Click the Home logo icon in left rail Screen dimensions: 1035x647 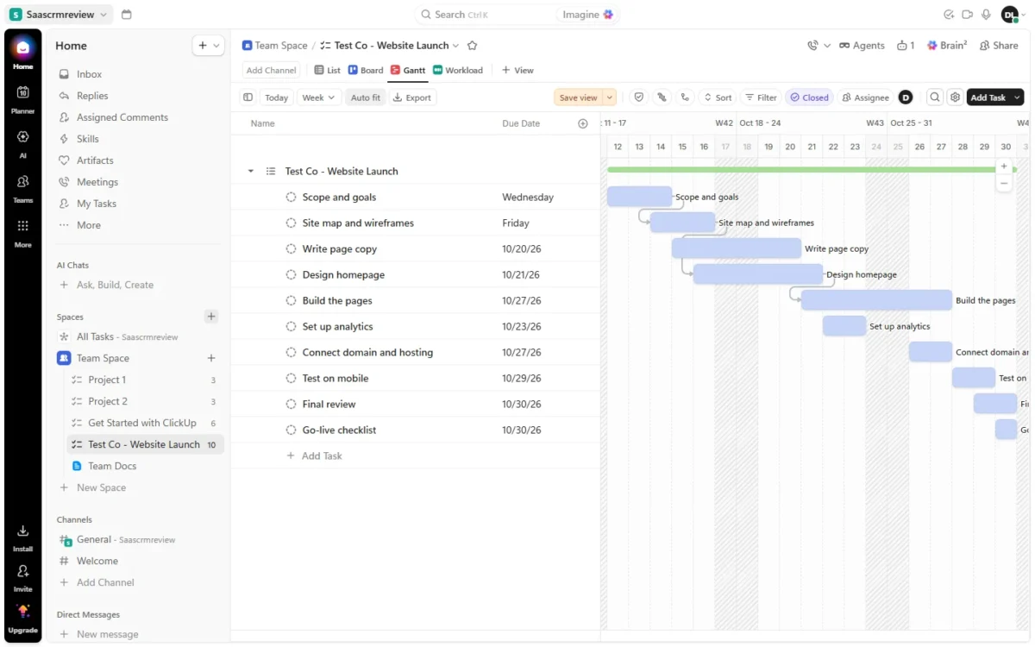(22, 48)
